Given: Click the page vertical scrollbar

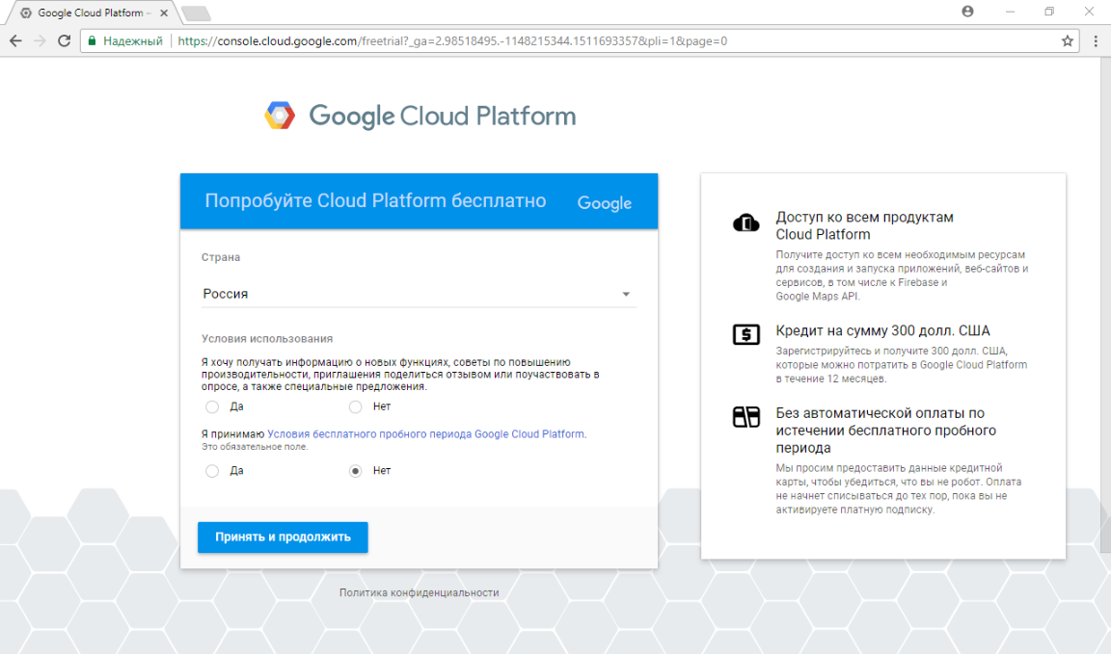Looking at the screenshot, I should [x=1104, y=304].
